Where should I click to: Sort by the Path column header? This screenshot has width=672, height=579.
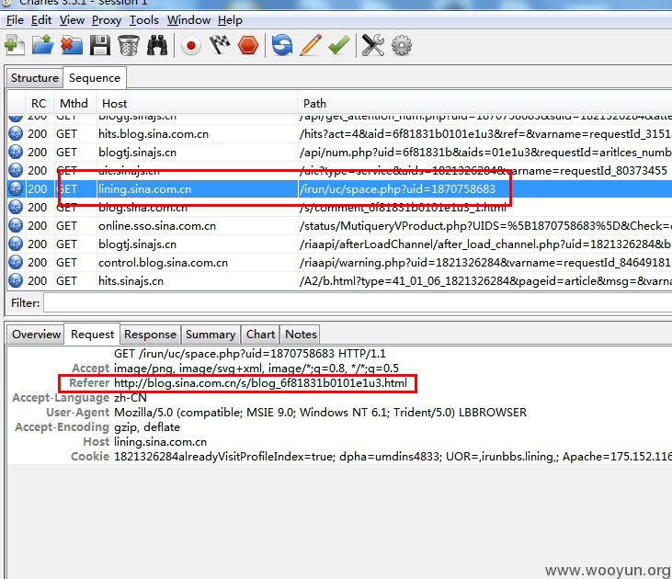pos(484,104)
